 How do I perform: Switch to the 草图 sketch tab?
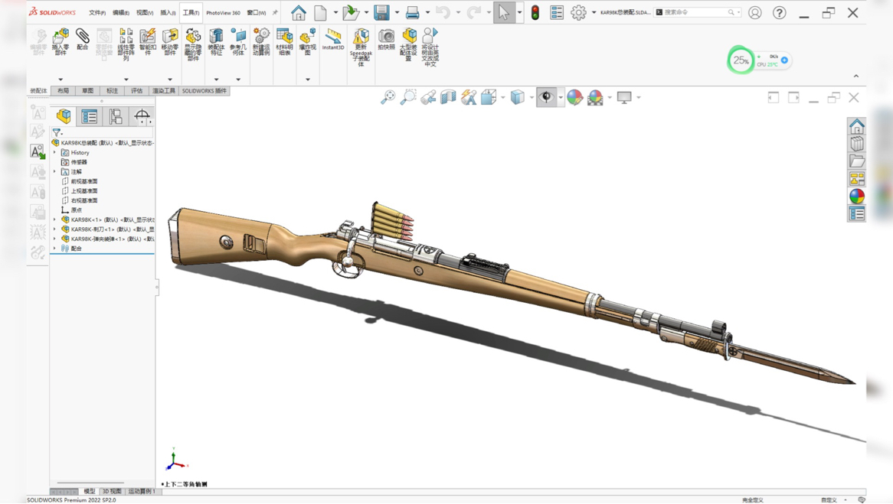tap(88, 90)
